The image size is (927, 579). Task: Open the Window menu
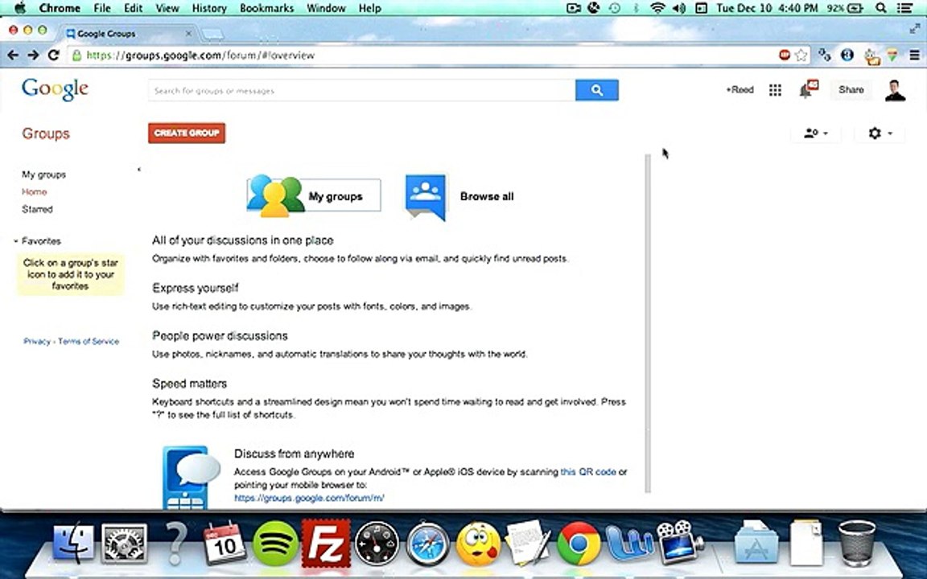[x=327, y=8]
